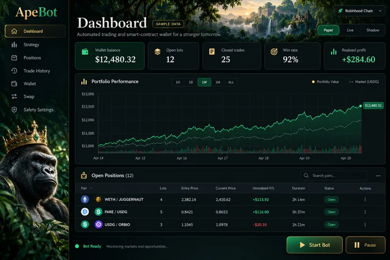This screenshot has width=390, height=260.
Task: Click the Swap arrows icon
Action: [x=14, y=96]
